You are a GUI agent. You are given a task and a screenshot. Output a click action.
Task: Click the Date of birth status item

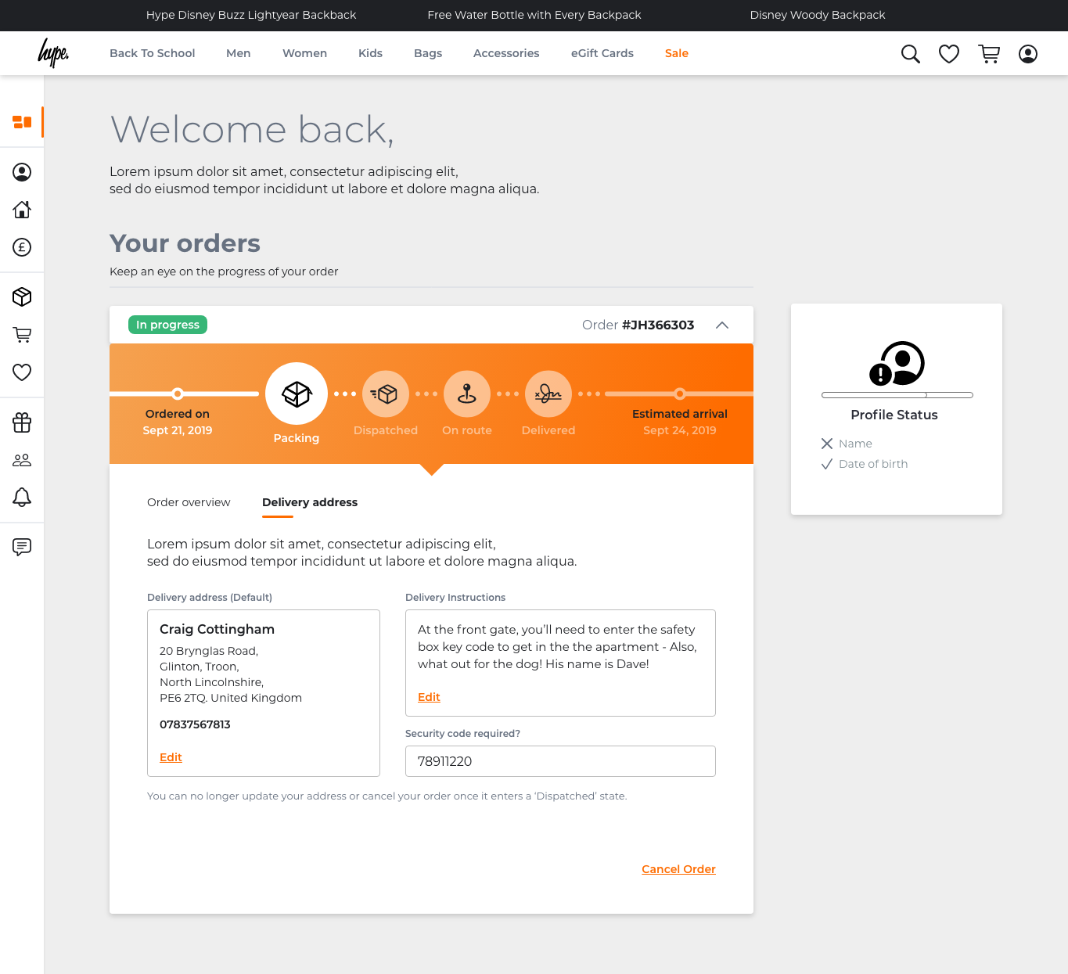pos(872,464)
